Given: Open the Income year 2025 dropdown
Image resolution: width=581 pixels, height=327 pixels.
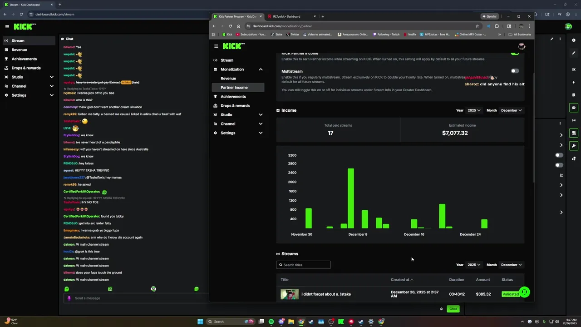Looking at the screenshot, I should [x=474, y=110].
